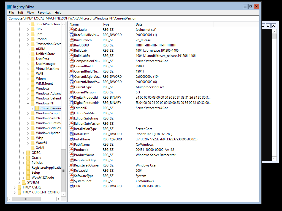Click the Oracle key folder icon
The height and width of the screenshot is (211, 282).
(28, 157)
